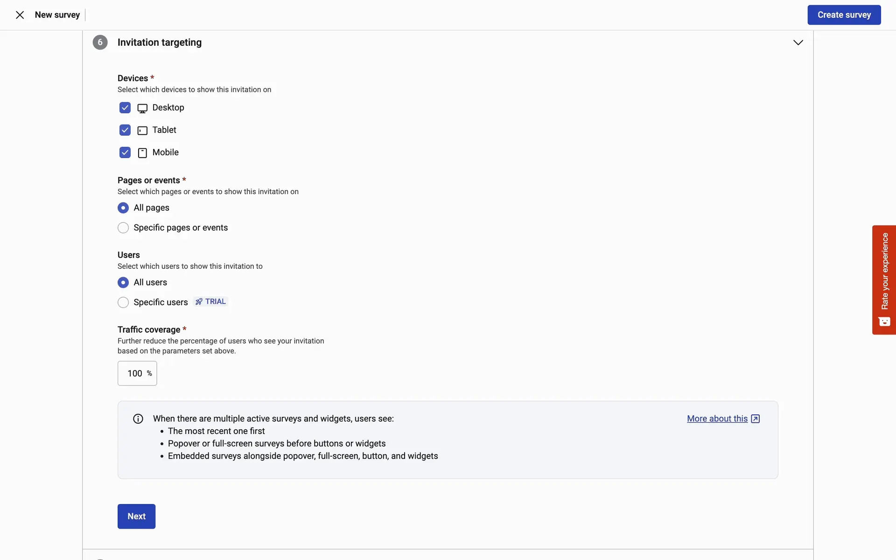Uncheck the Tablet device checkbox

(x=125, y=130)
